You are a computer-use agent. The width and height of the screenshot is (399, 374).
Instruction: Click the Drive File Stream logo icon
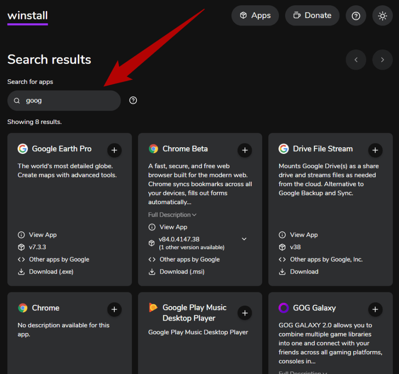tap(283, 149)
